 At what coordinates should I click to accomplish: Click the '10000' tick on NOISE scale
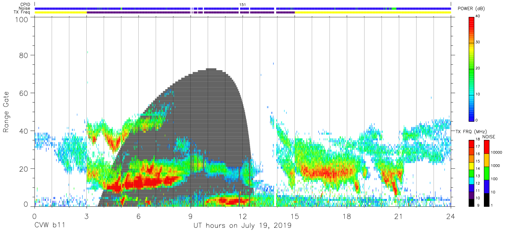(497, 153)
